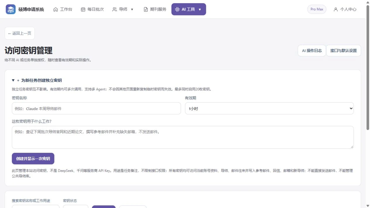This screenshot has width=370, height=208.
Task: Click the 返回上一页 back button
Action: (20, 33)
